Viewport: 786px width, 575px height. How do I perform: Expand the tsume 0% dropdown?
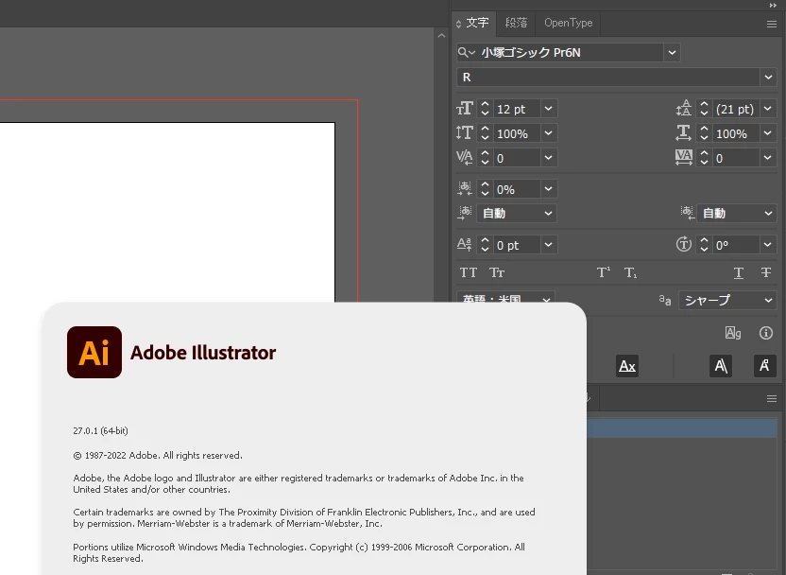click(548, 188)
